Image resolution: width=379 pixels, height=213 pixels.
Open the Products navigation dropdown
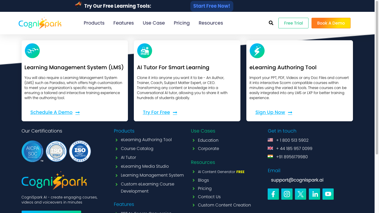coord(94,23)
